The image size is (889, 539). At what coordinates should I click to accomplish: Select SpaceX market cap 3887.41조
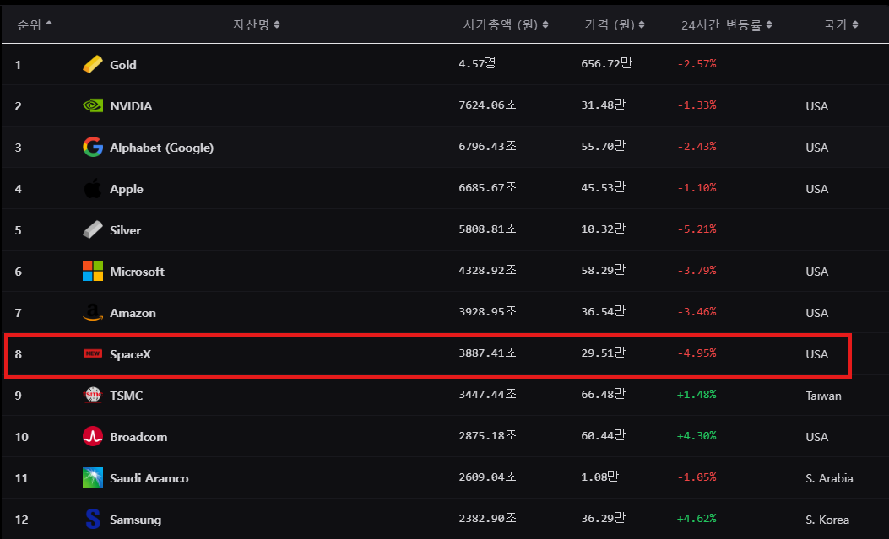tap(488, 353)
